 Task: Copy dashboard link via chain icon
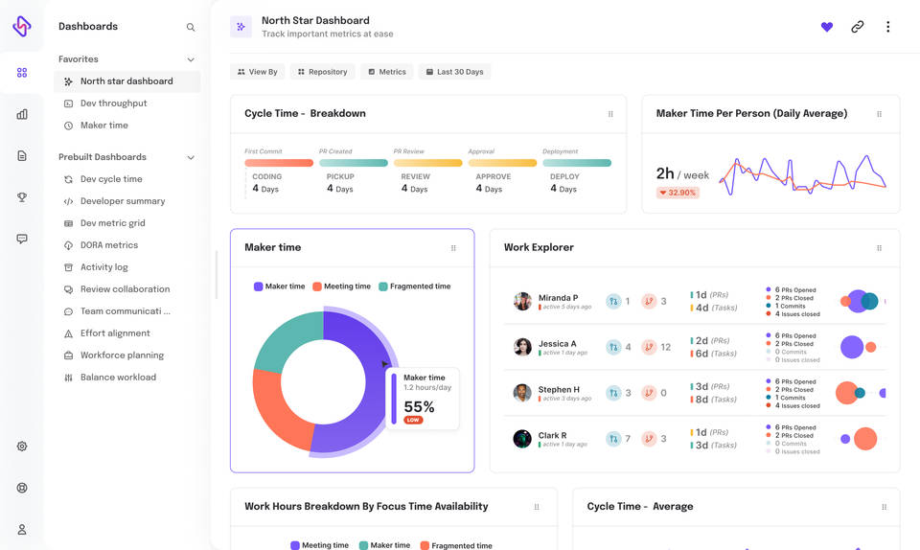coord(857,27)
